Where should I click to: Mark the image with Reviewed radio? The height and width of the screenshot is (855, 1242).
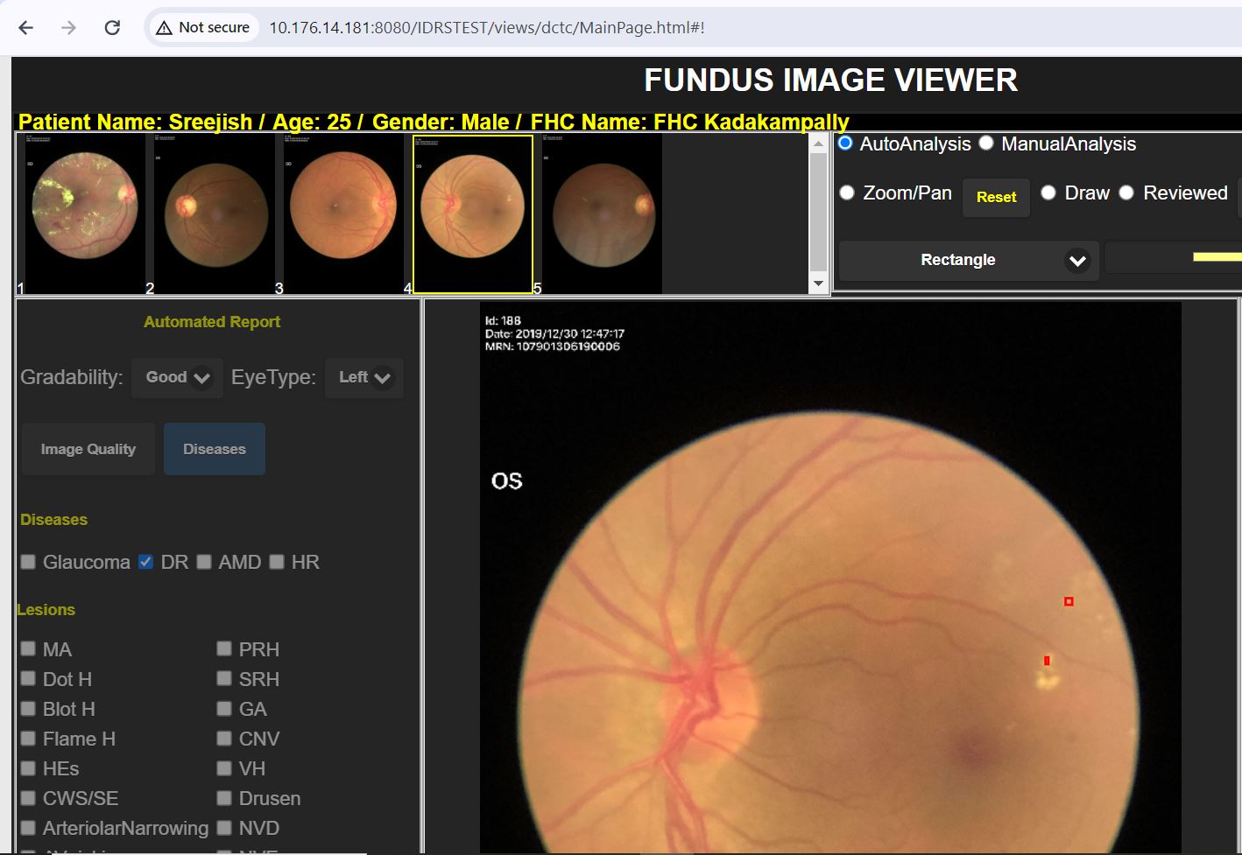click(1126, 193)
